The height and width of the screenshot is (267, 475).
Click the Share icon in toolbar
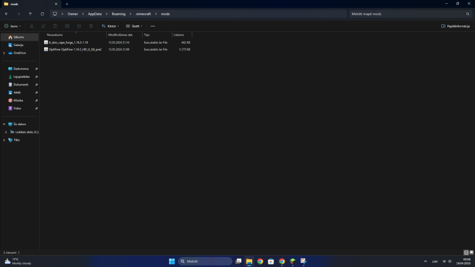coord(79,26)
